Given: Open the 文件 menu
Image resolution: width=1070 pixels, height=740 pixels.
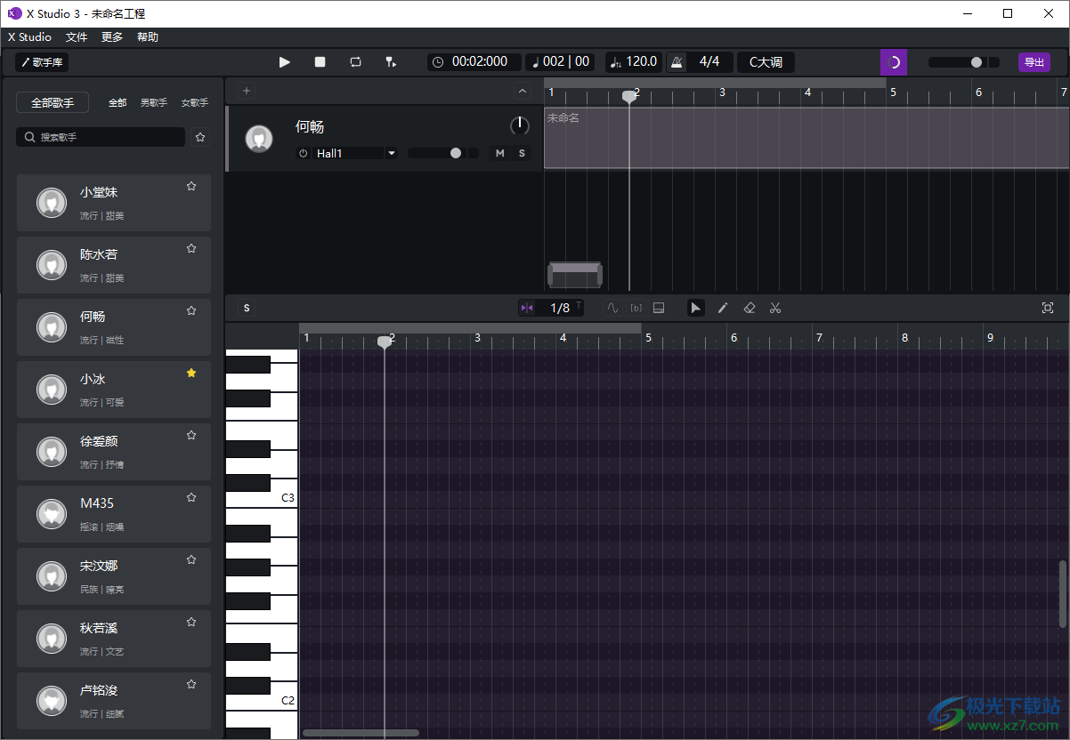Looking at the screenshot, I should click(x=77, y=36).
